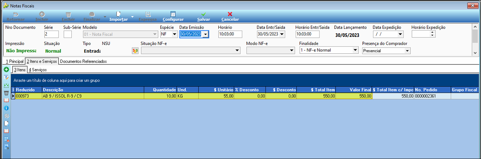
Task: Click the edit item pencil sidebar icon
Action: 6,77
